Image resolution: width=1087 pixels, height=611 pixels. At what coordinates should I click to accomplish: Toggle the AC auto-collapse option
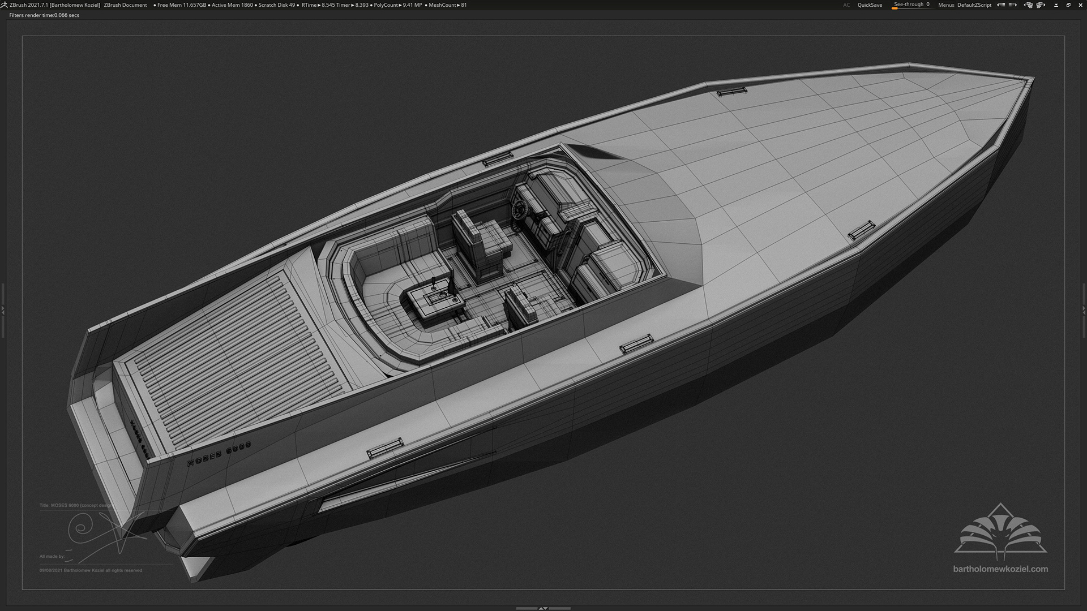coord(846,5)
